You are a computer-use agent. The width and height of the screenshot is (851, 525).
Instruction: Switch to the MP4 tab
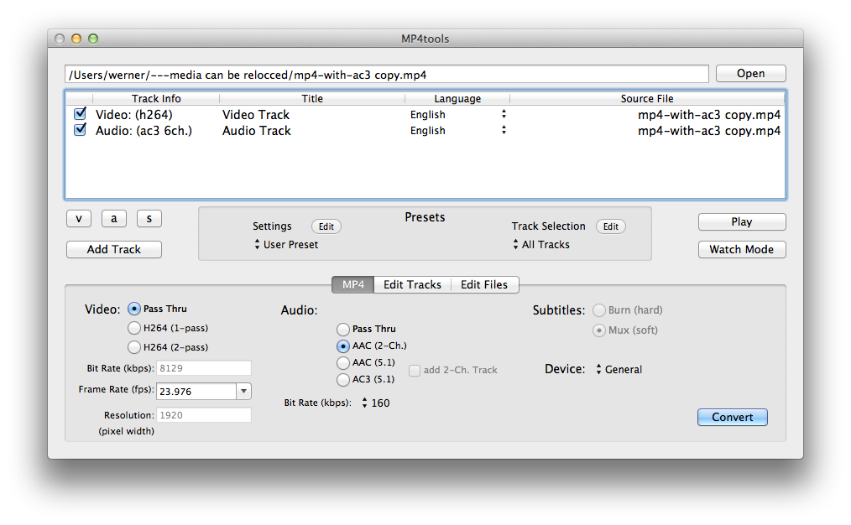pyautogui.click(x=352, y=285)
